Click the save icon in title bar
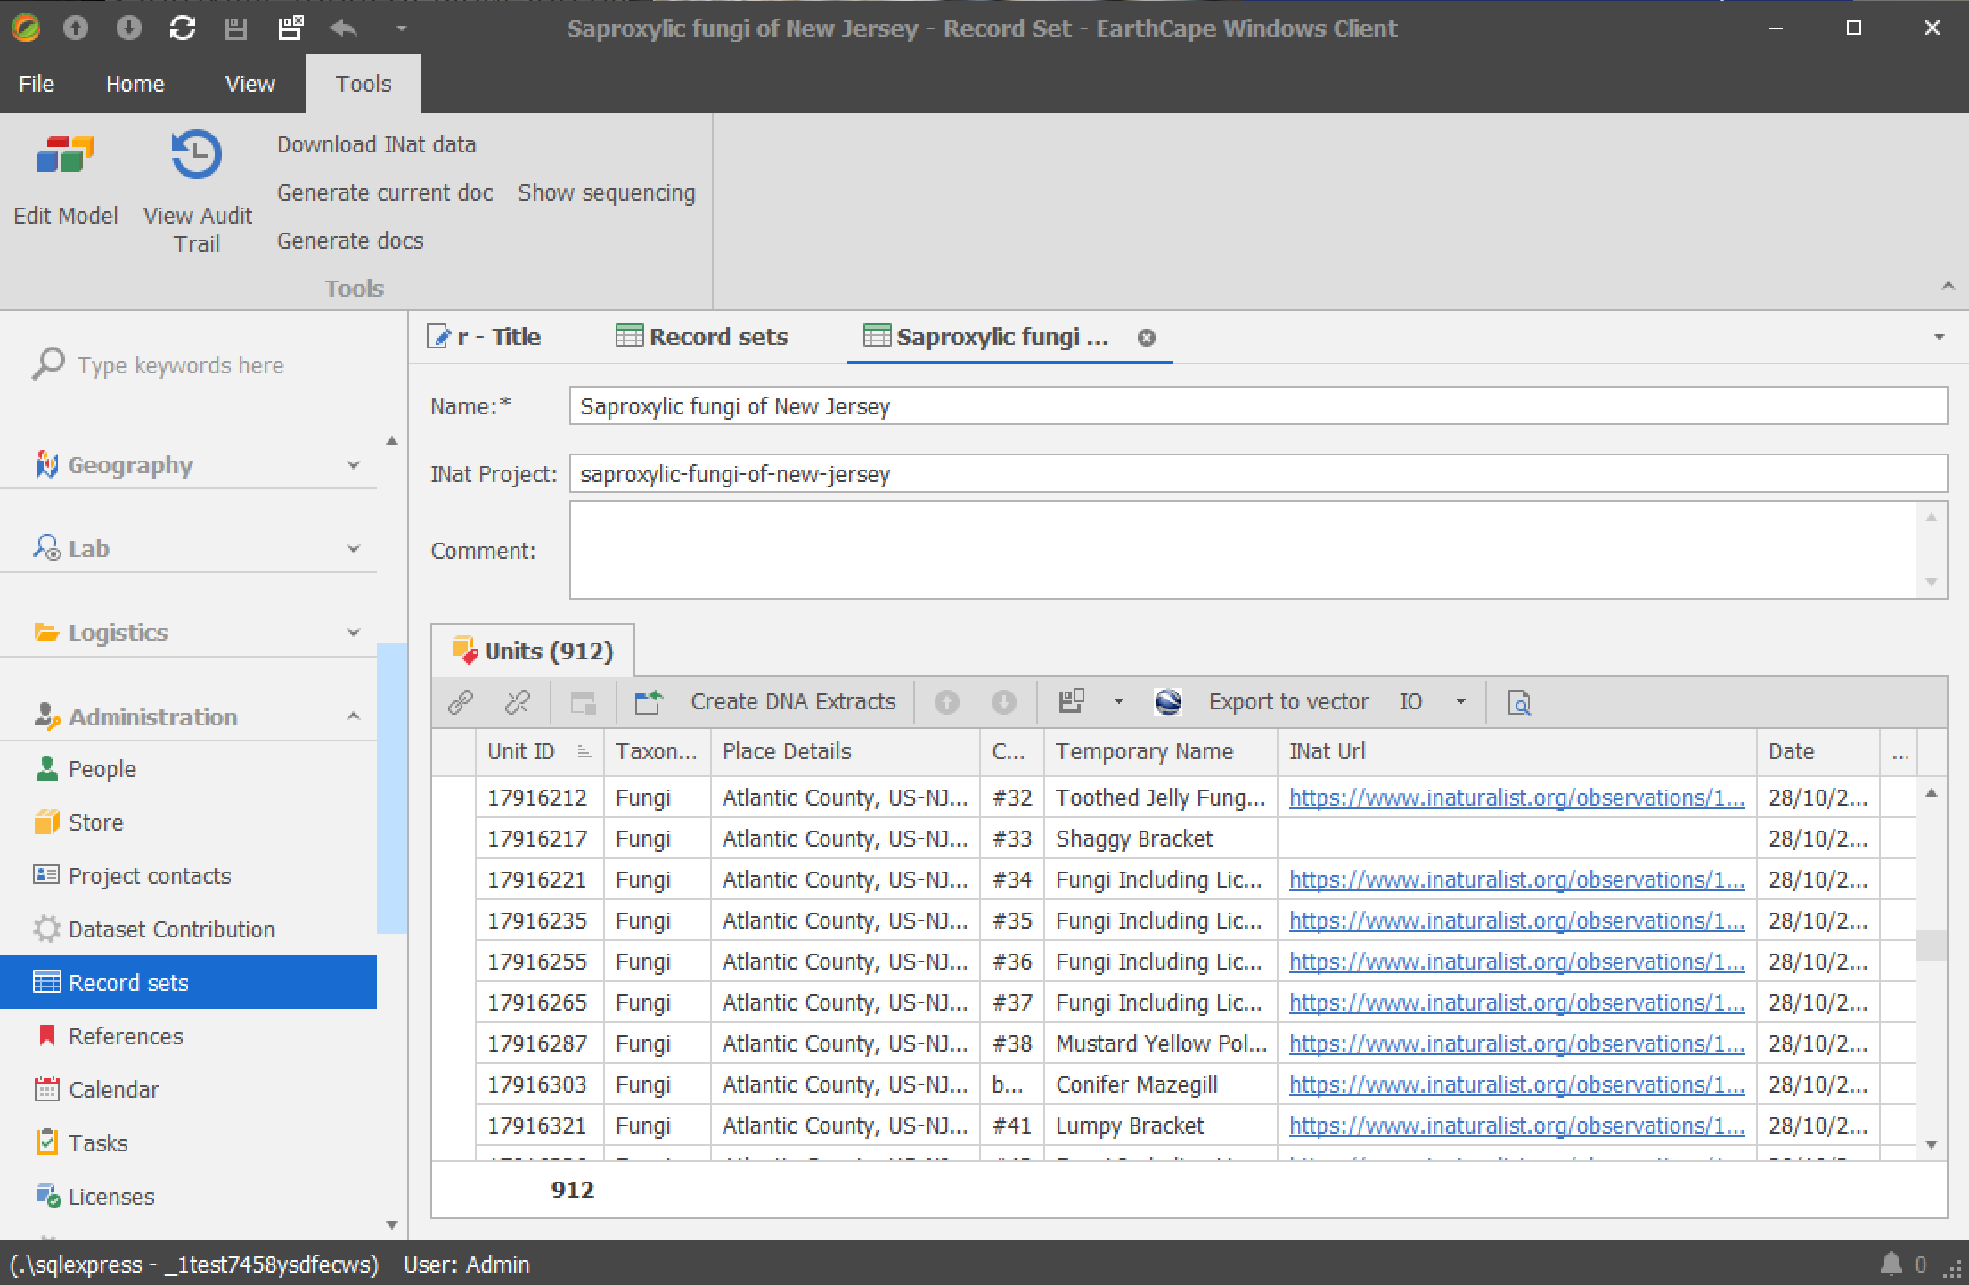The image size is (1969, 1285). pos(236,29)
